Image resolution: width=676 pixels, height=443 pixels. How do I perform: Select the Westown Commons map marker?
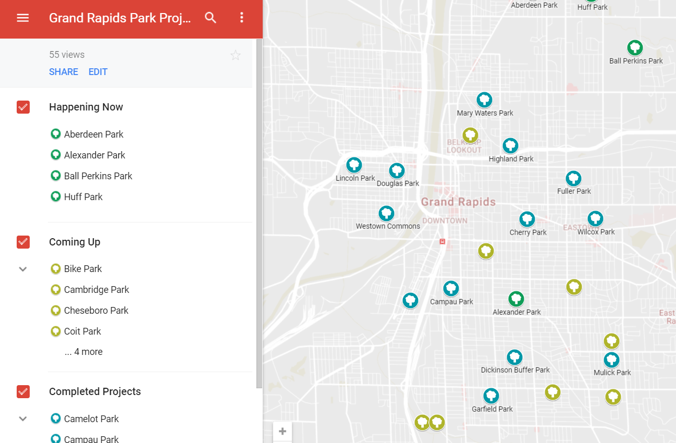pos(386,213)
